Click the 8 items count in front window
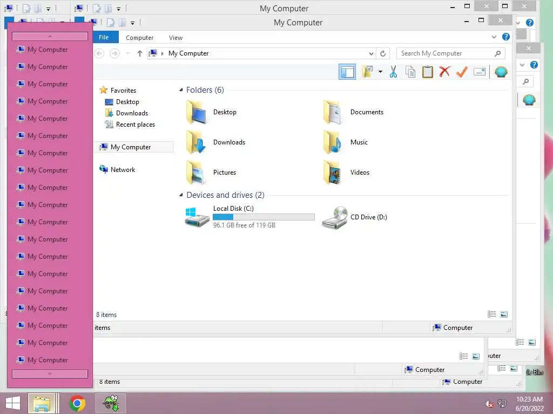 point(106,315)
